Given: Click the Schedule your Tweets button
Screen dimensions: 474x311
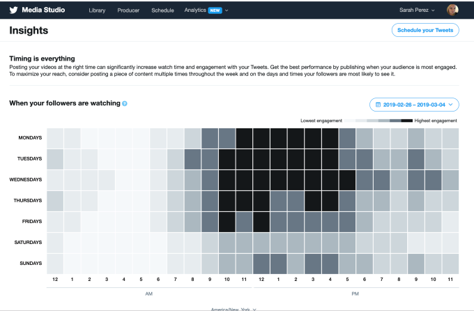Looking at the screenshot, I should point(425,31).
